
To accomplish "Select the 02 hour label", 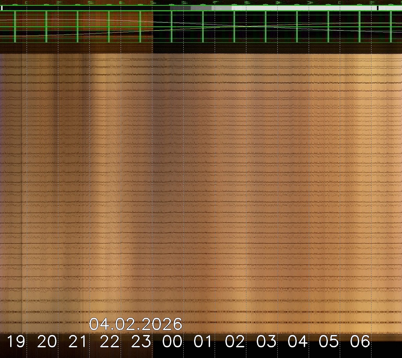I will tap(235, 342).
